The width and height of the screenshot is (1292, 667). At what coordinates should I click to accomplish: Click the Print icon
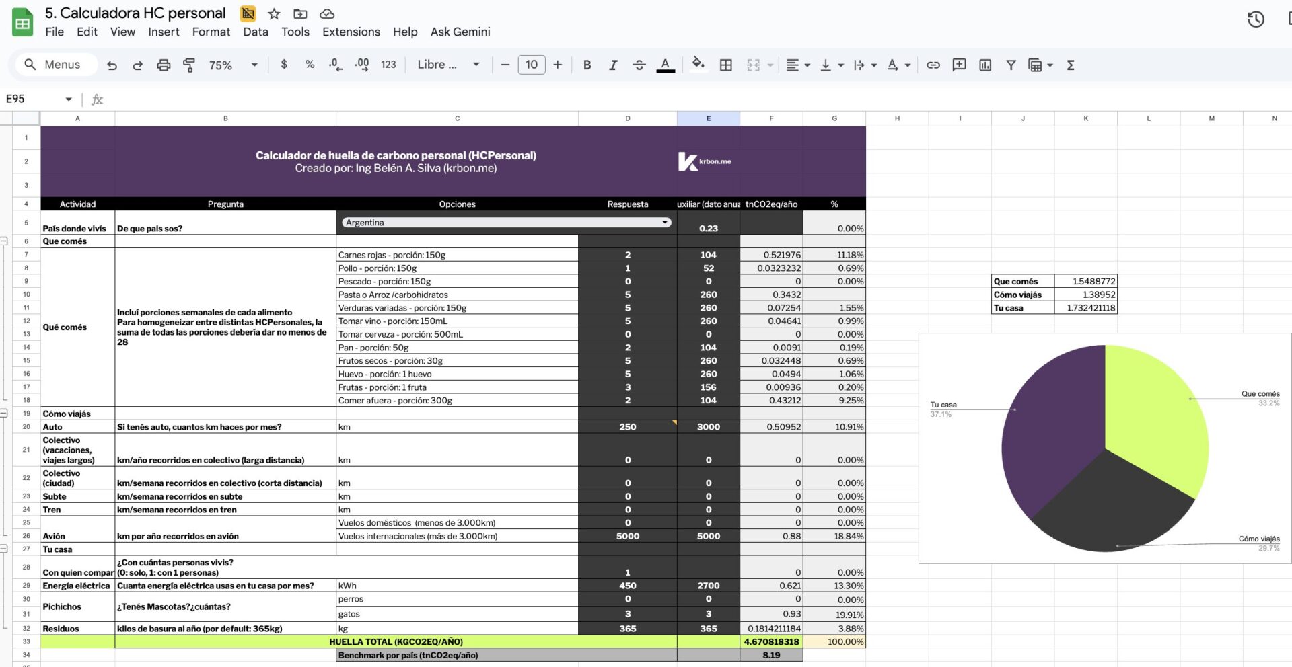click(x=164, y=65)
